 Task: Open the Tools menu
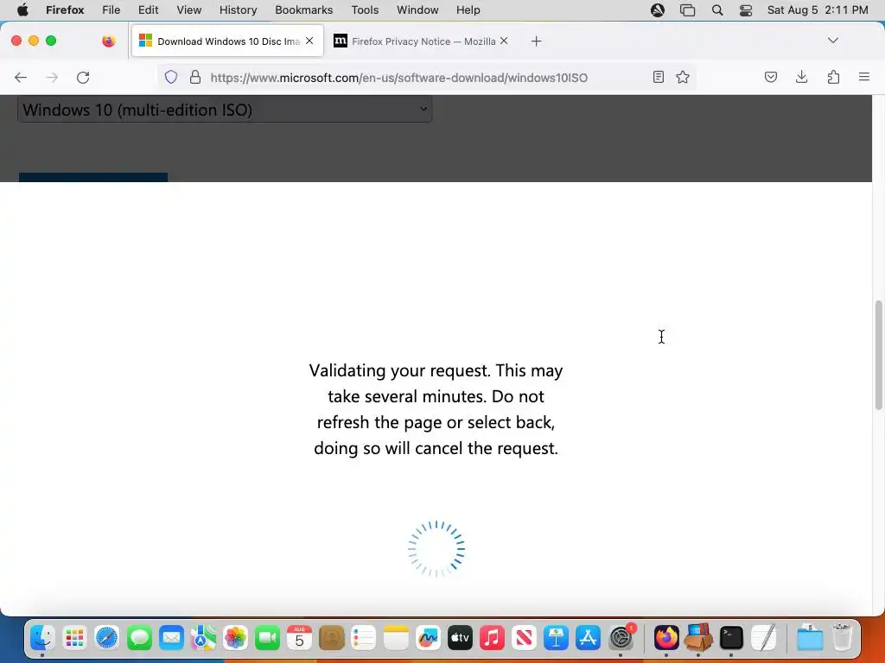click(x=365, y=10)
